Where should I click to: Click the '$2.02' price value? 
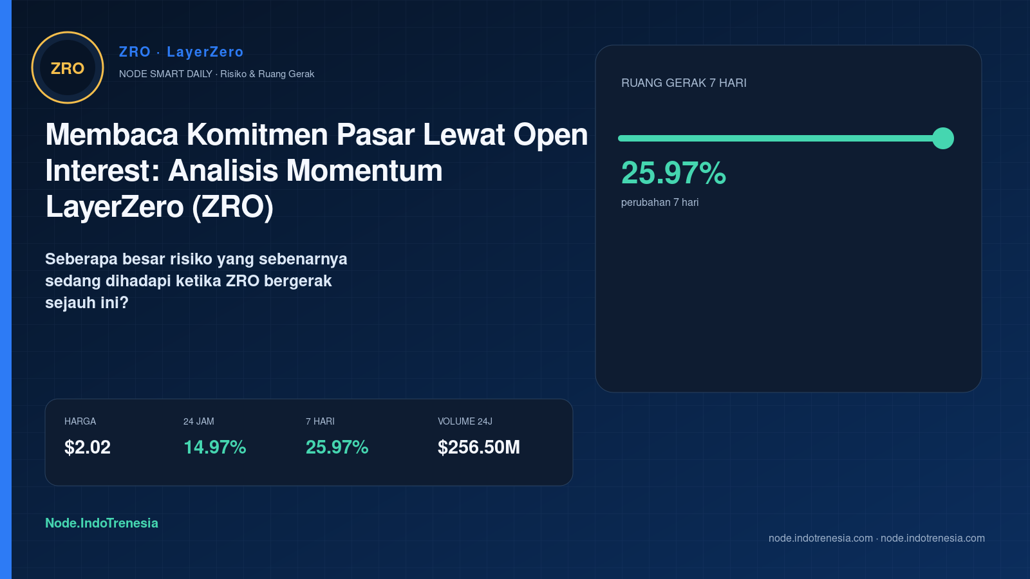click(88, 447)
